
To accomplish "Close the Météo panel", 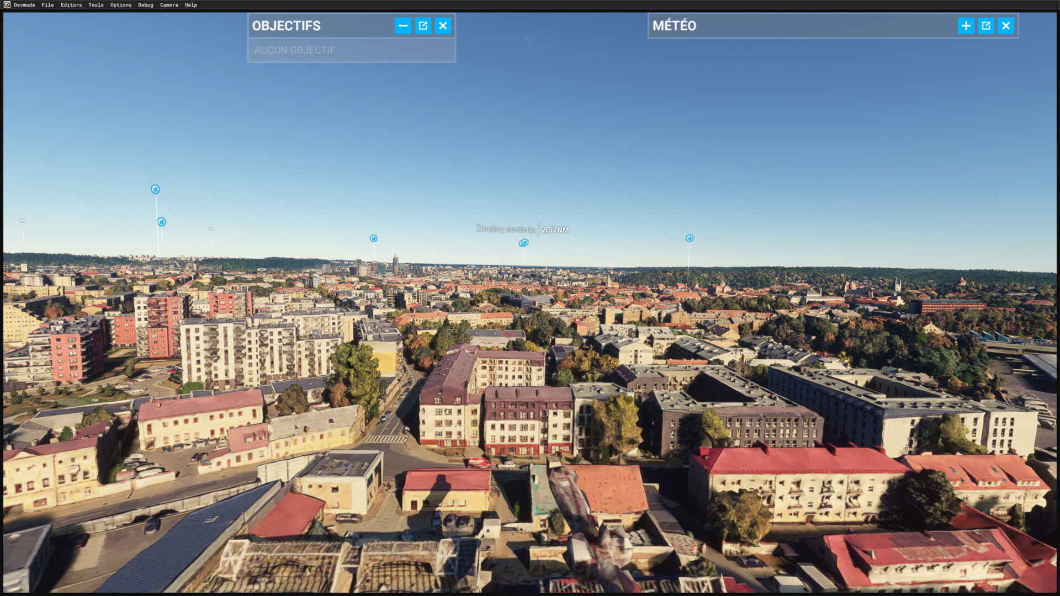I will pyautogui.click(x=1005, y=26).
